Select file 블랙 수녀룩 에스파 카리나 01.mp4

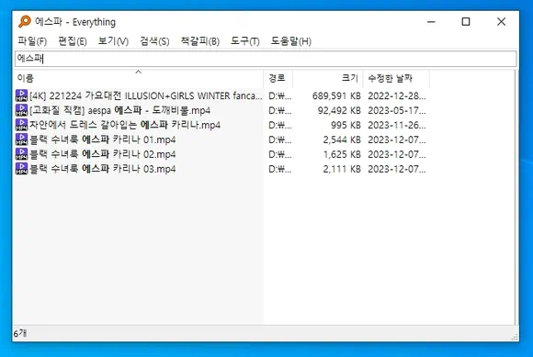tap(103, 139)
